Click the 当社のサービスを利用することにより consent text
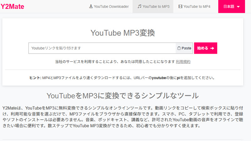 [115, 62]
